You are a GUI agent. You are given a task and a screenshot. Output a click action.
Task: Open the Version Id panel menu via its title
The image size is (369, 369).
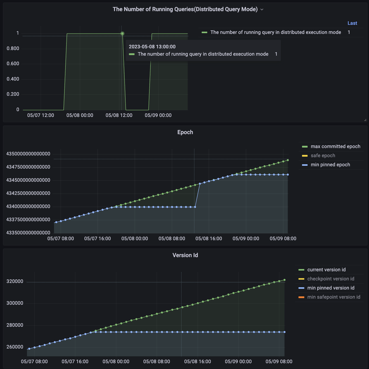186,255
